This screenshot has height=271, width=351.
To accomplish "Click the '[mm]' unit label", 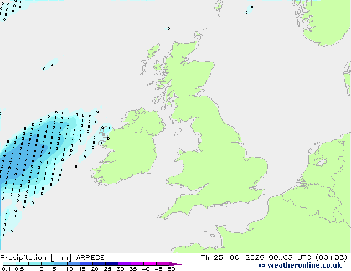I will pos(61,258).
